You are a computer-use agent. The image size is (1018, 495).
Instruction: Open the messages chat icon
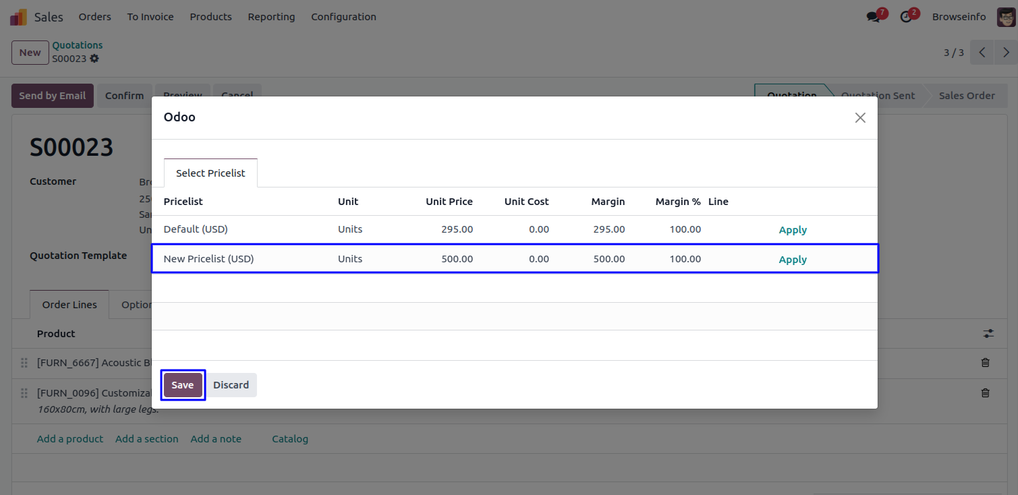point(874,17)
